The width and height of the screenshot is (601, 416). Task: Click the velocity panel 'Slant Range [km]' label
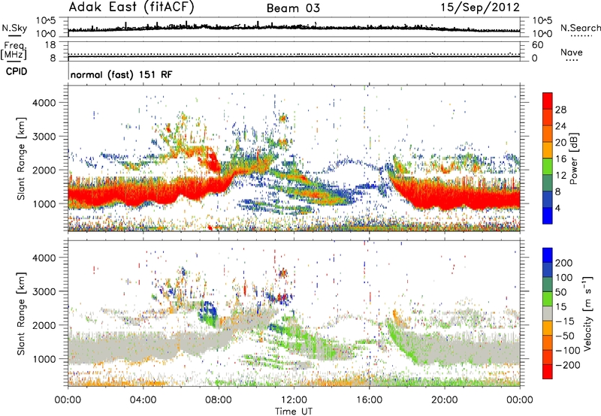[21, 313]
